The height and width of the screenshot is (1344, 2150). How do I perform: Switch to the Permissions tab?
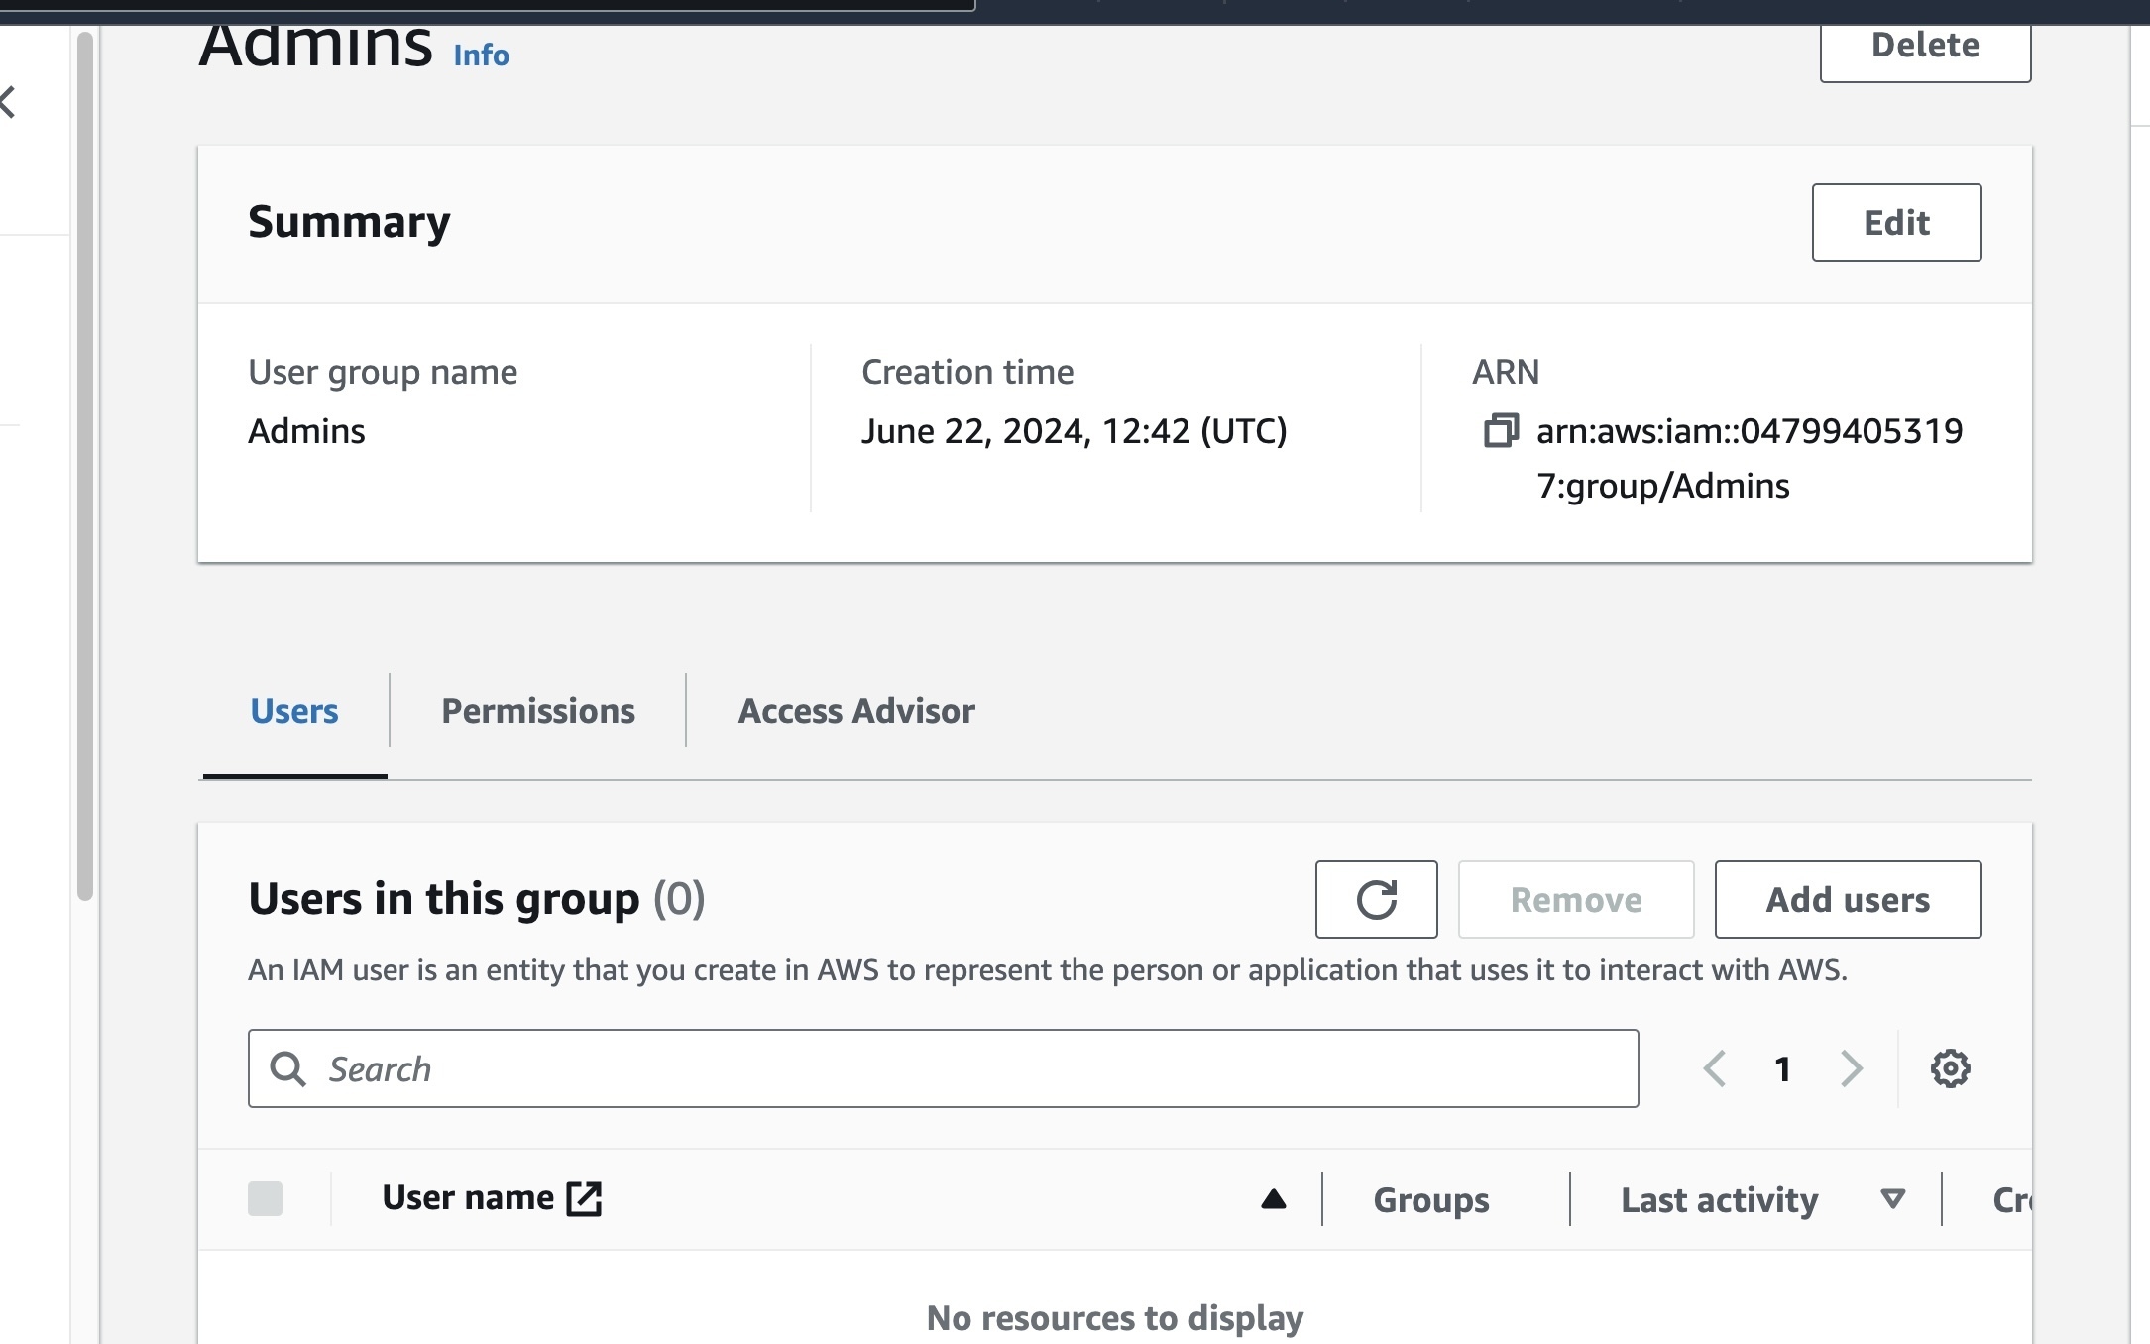coord(537,711)
